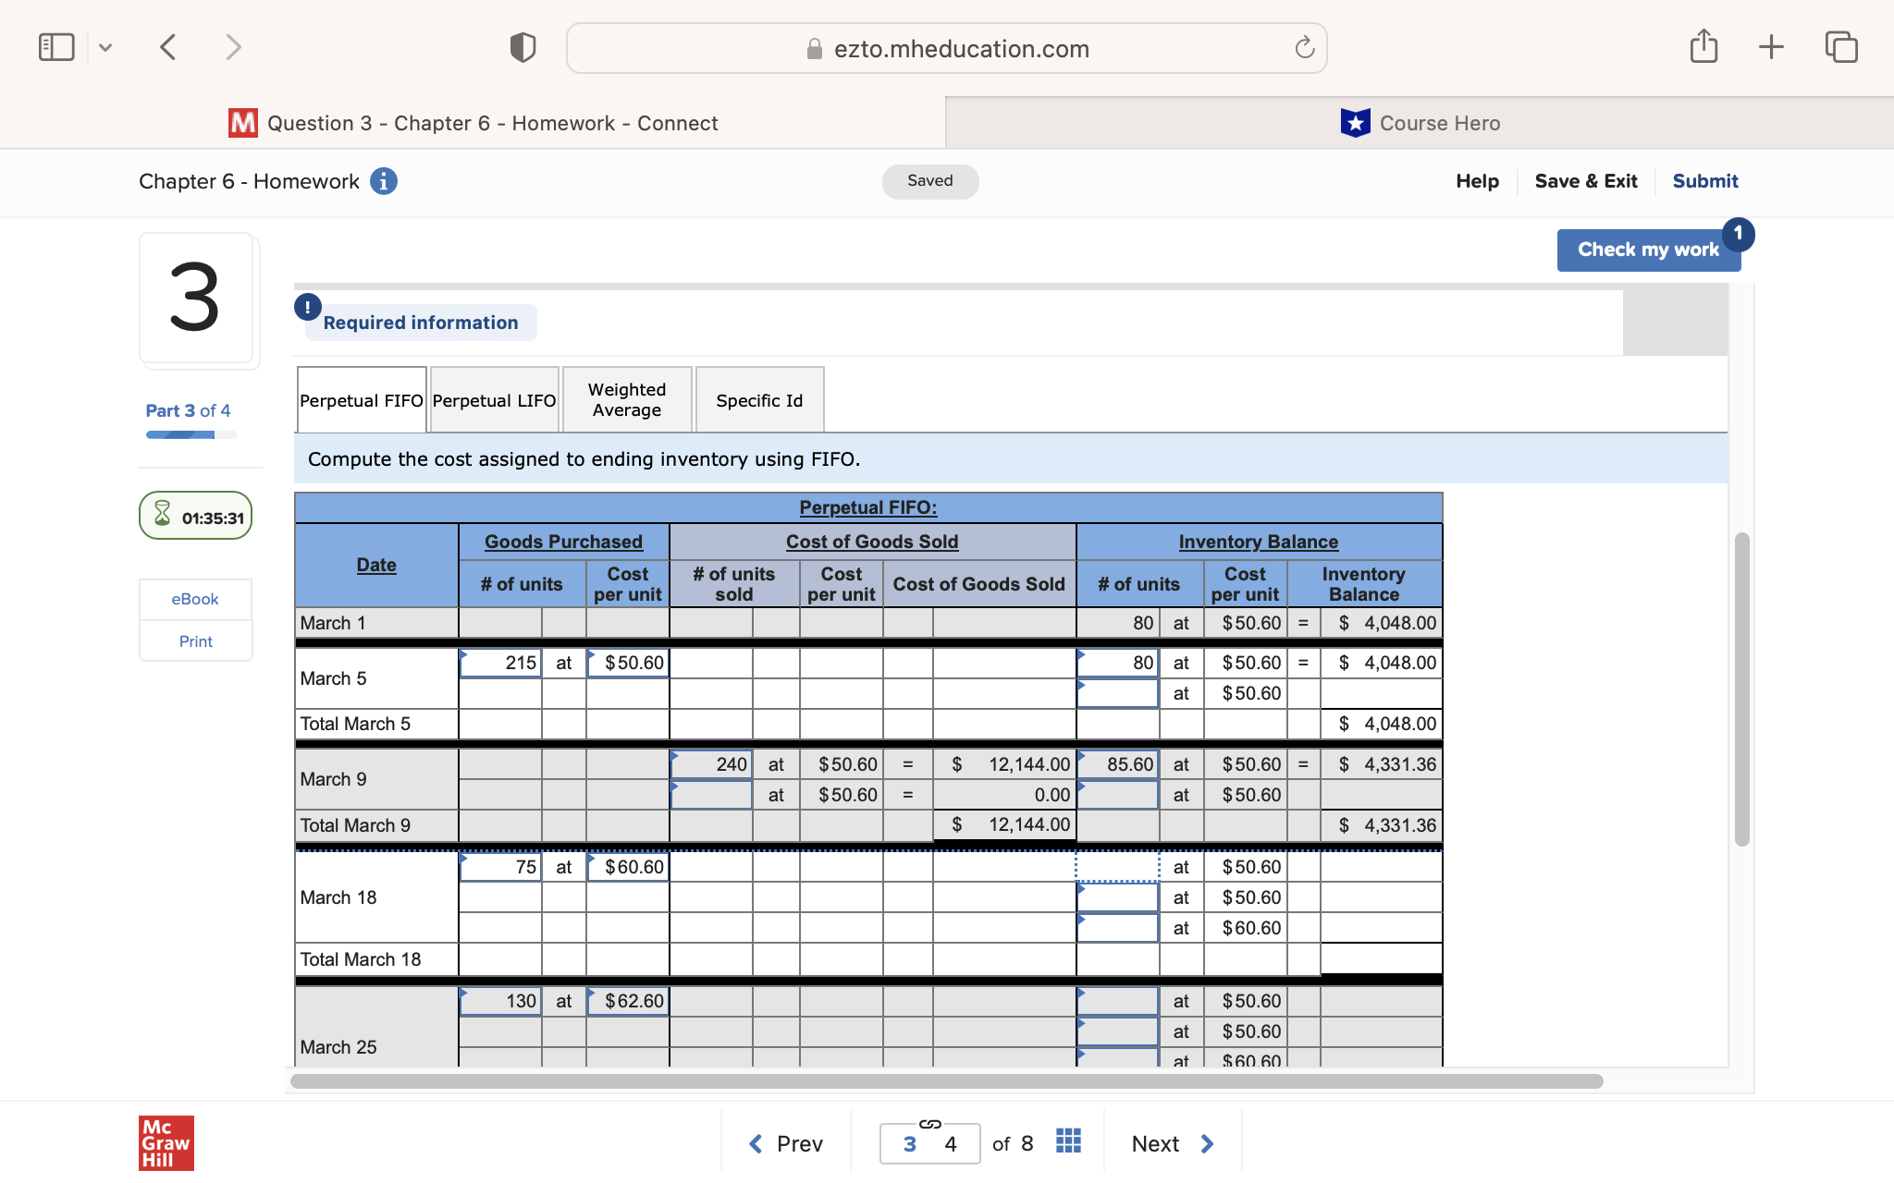
Task: Click the Check my work button
Action: point(1648,250)
